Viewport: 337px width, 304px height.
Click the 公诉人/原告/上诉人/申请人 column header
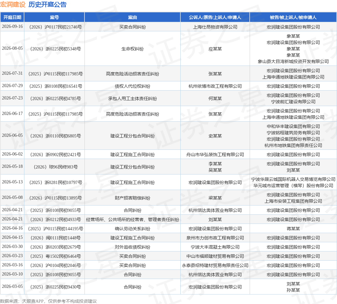point(215,17)
